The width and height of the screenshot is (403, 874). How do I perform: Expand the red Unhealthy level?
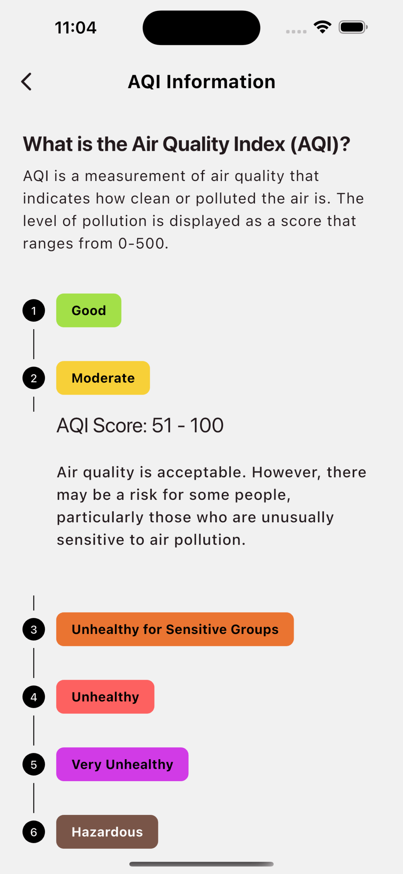coord(105,697)
